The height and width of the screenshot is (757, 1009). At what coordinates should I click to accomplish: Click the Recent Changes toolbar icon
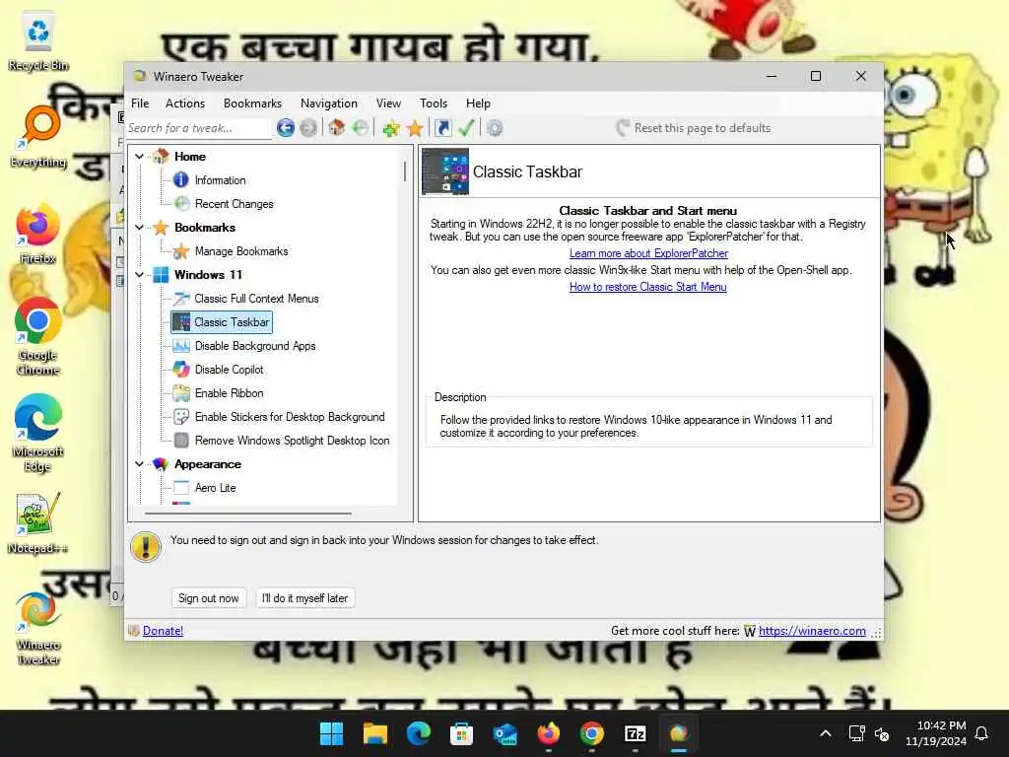[x=360, y=128]
